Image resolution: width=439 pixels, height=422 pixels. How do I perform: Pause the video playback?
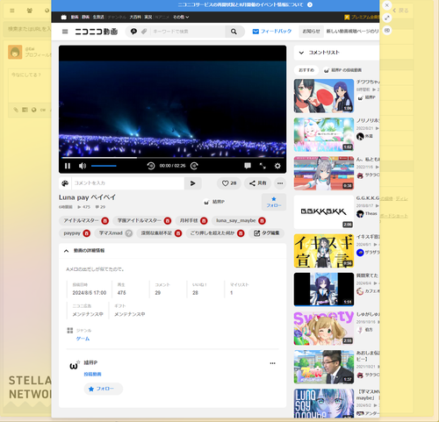pyautogui.click(x=68, y=166)
